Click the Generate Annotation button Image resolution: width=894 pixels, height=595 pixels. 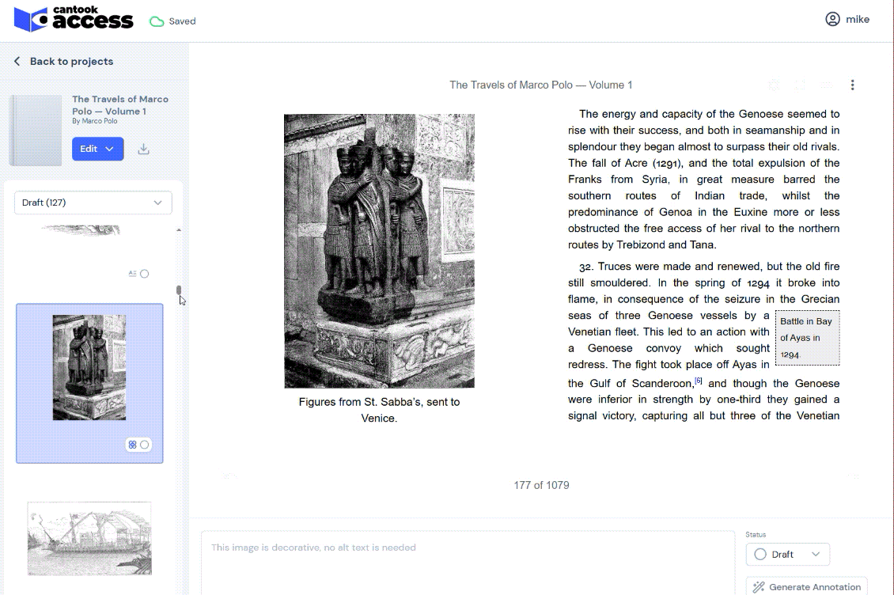[x=806, y=586]
